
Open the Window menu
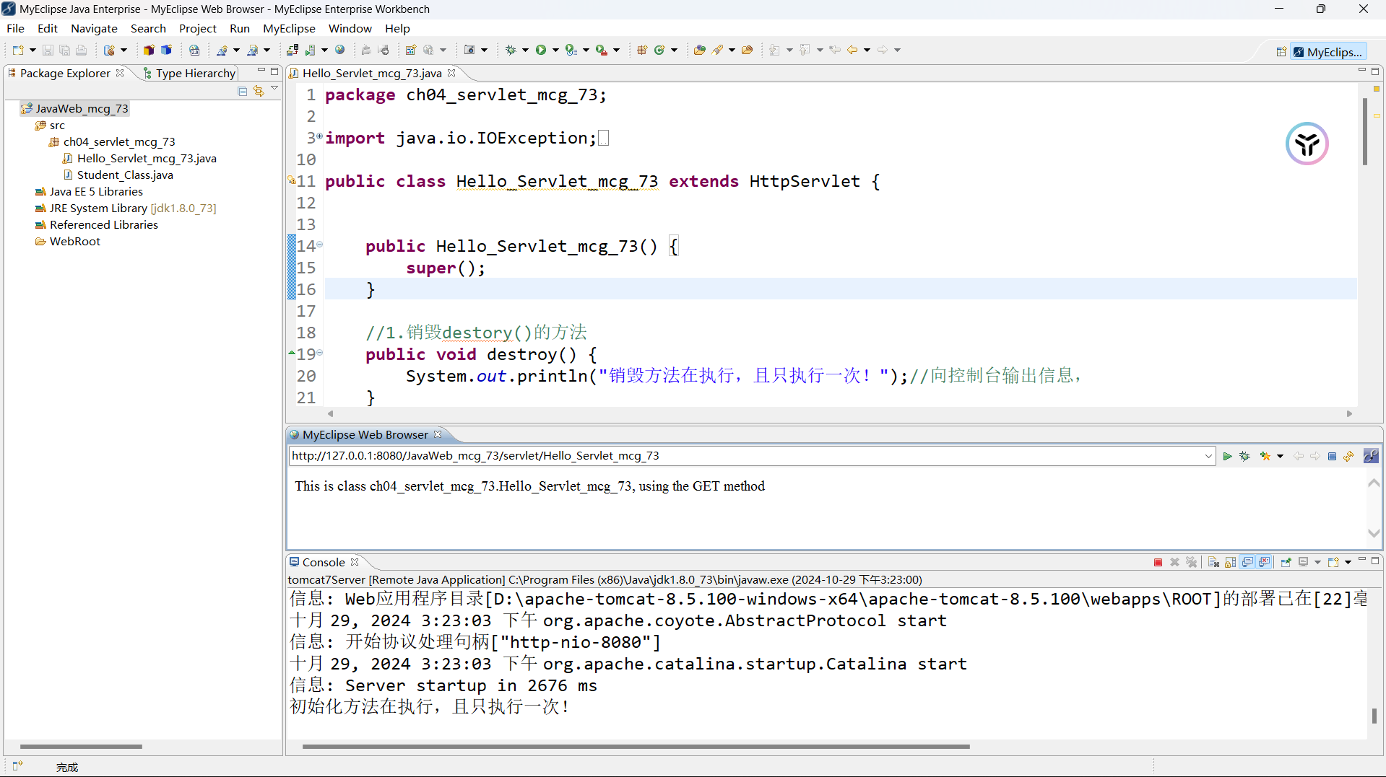[x=350, y=28]
